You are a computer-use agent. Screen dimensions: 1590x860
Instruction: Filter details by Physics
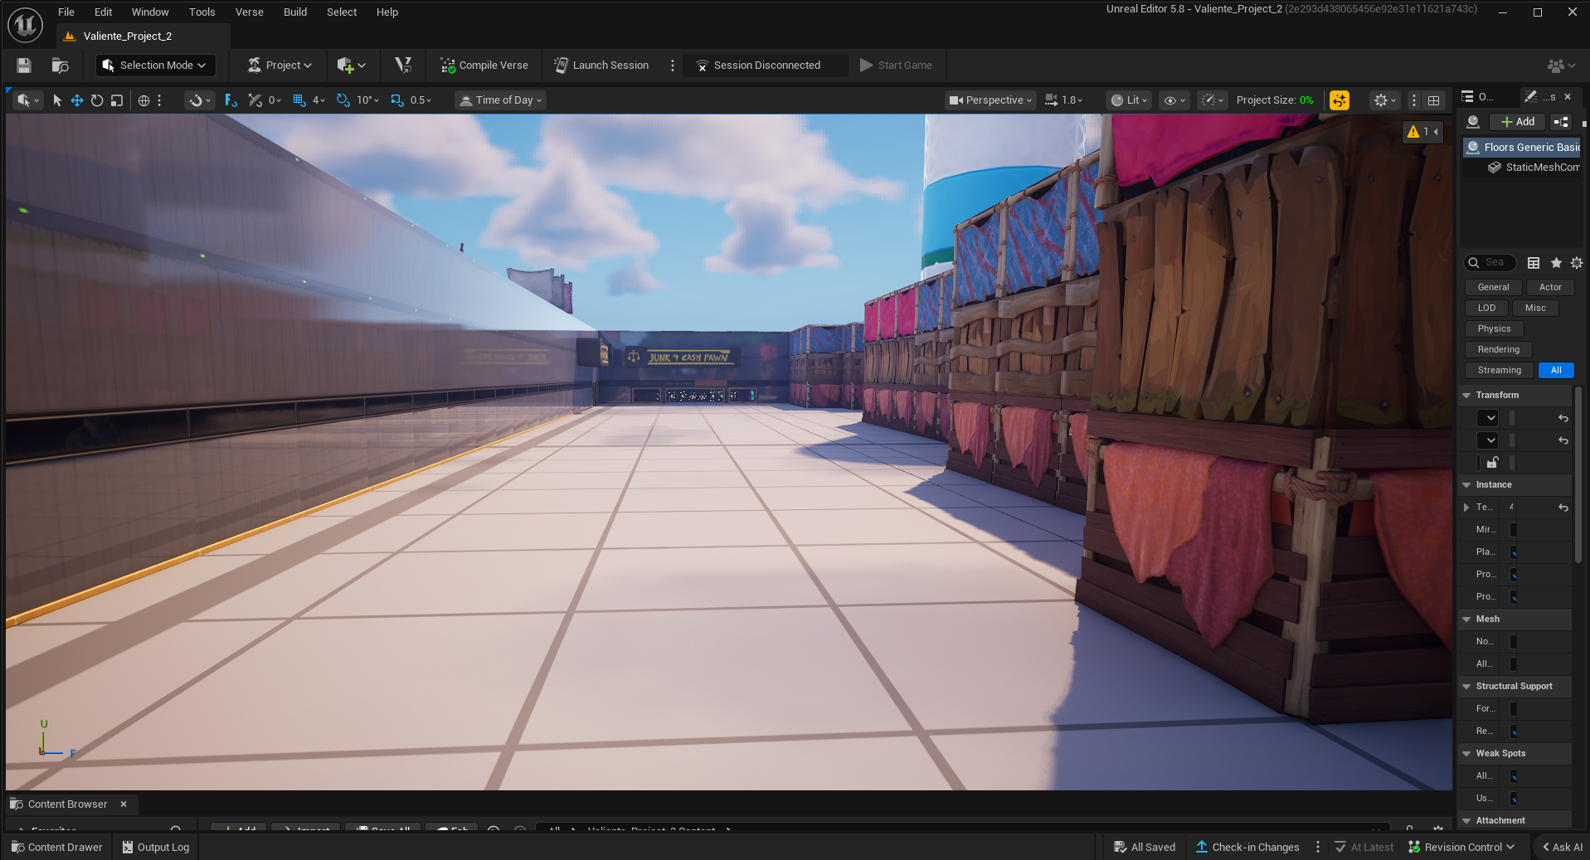pos(1494,329)
